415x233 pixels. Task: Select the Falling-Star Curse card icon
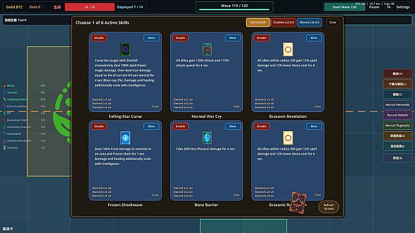click(x=125, y=50)
